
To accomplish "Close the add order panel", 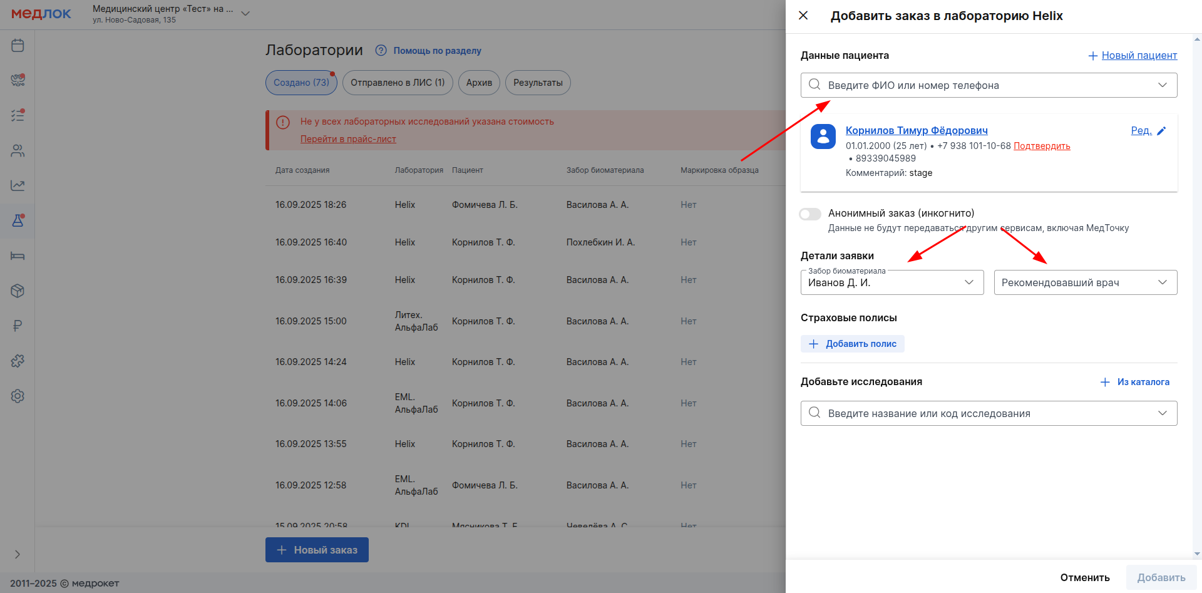I will click(803, 16).
